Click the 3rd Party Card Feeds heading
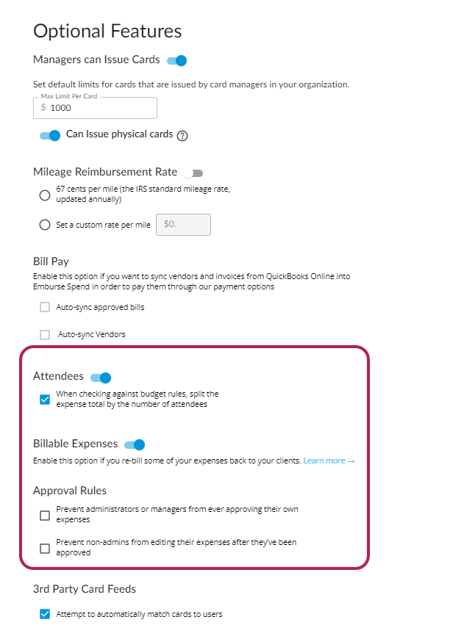Image resolution: width=450 pixels, height=639 pixels. coord(85,589)
